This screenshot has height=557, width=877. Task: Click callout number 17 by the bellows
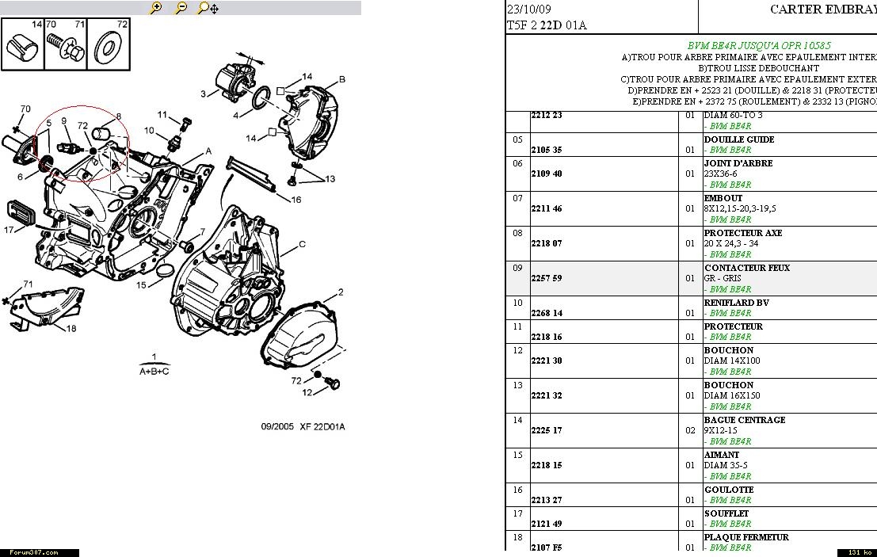(x=9, y=229)
